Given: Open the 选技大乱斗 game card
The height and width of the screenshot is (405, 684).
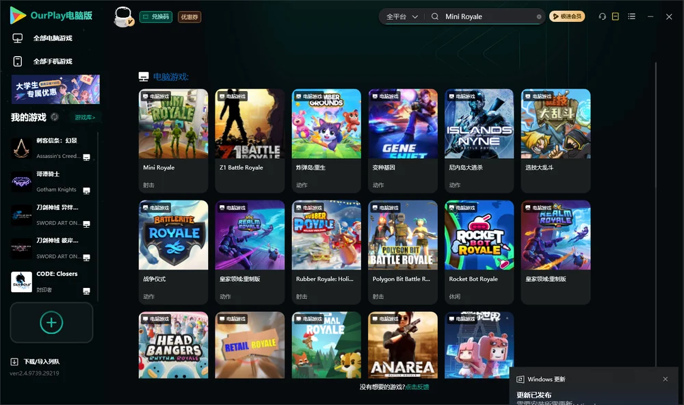Looking at the screenshot, I should tap(555, 140).
